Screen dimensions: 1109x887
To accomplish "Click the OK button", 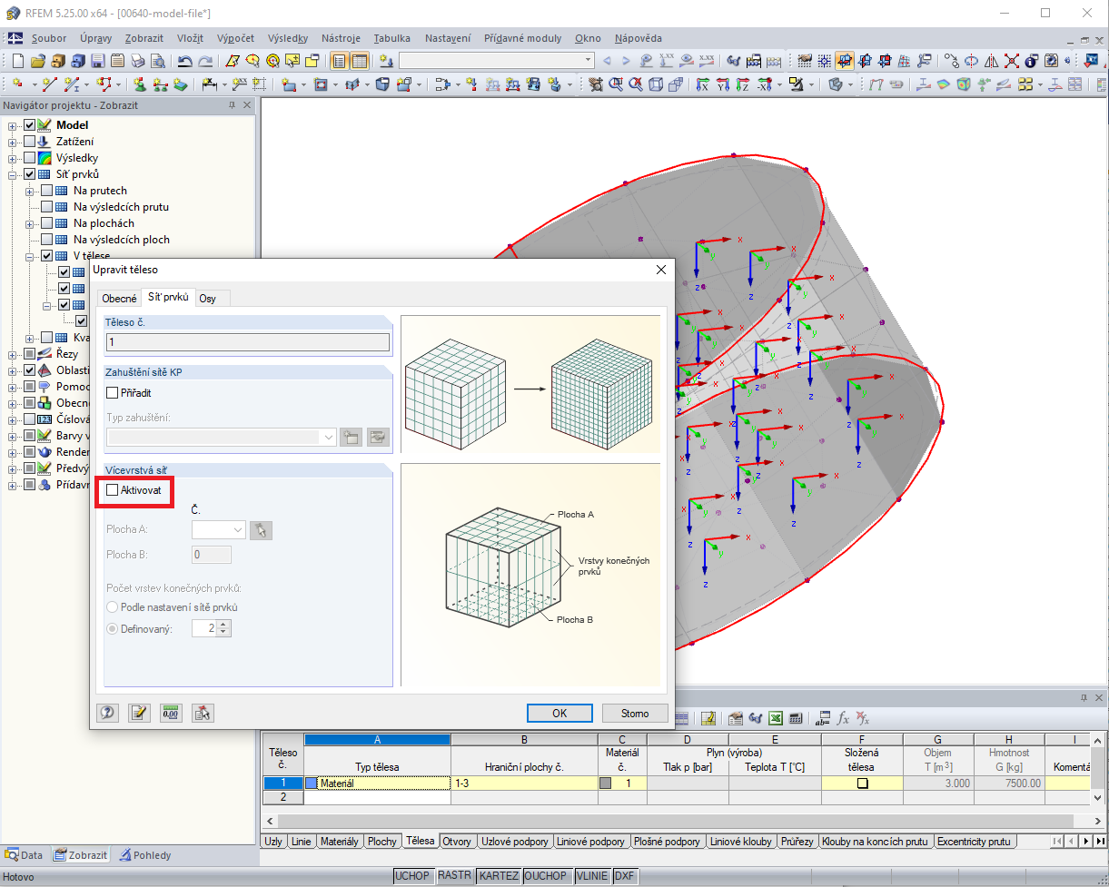I will (559, 714).
